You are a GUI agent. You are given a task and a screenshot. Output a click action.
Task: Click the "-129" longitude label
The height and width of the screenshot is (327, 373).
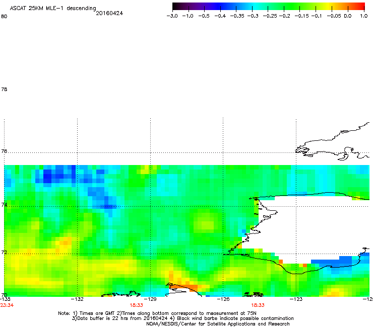tap(150, 299)
